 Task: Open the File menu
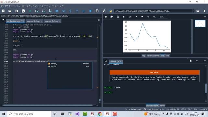pyautogui.click(x=2, y=6)
